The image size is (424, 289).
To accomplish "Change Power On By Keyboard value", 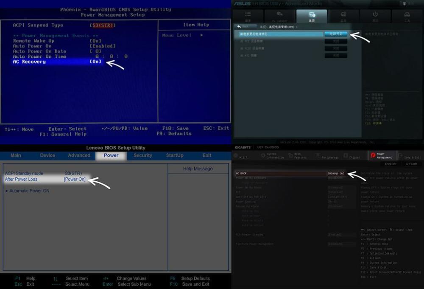I will [336, 178].
